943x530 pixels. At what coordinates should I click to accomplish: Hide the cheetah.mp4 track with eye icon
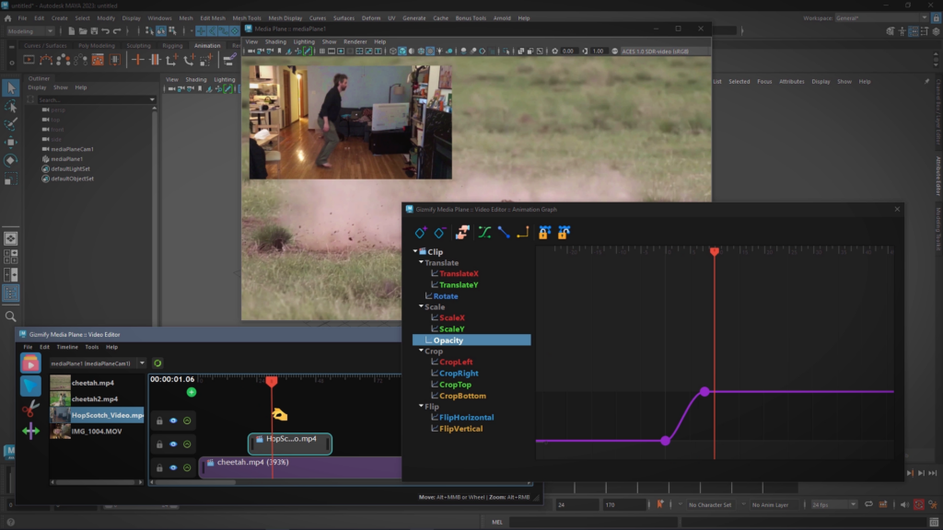173,467
